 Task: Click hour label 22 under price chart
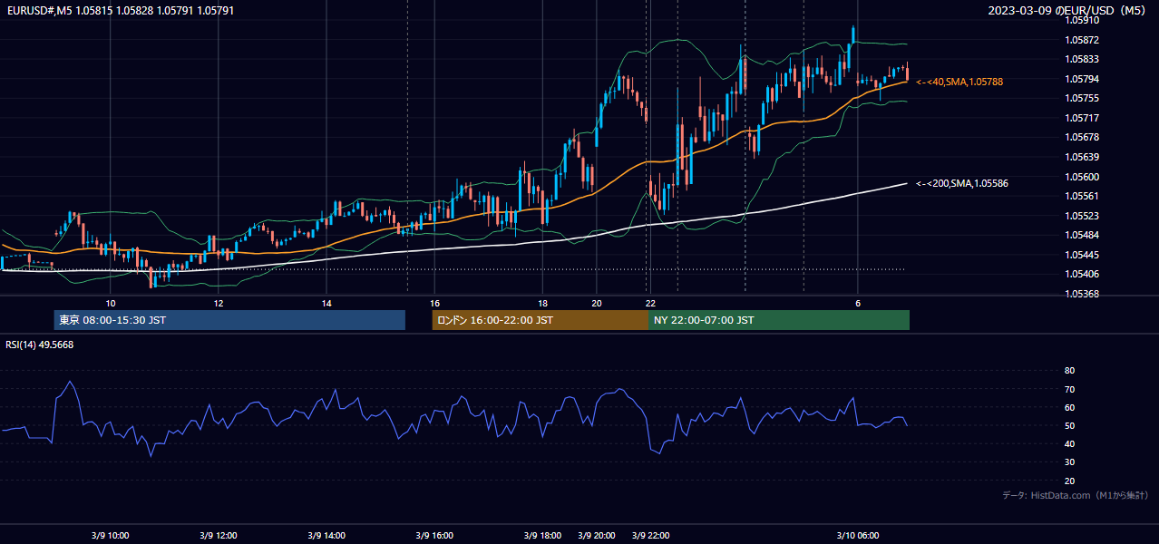tap(650, 303)
